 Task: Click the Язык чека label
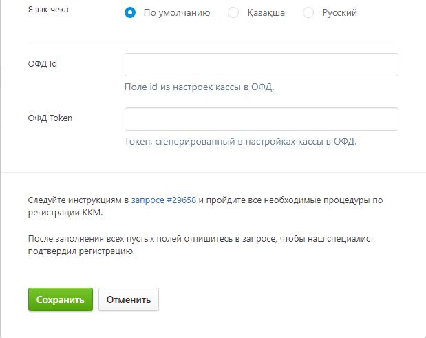point(48,10)
